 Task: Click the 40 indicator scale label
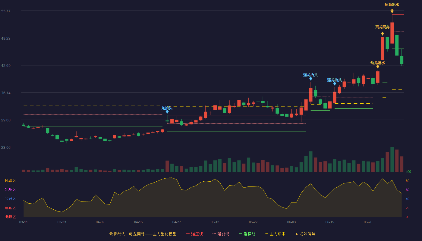click(x=408, y=199)
